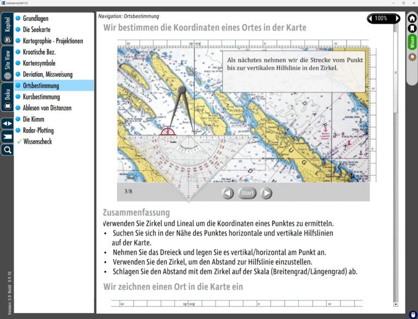Image resolution: width=418 pixels, height=319 pixels.
Task: Open the Doku sidebar tab
Action: (x=7, y=97)
